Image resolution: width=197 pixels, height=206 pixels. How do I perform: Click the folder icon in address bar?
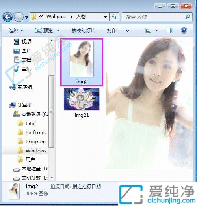pyautogui.click(x=34, y=17)
